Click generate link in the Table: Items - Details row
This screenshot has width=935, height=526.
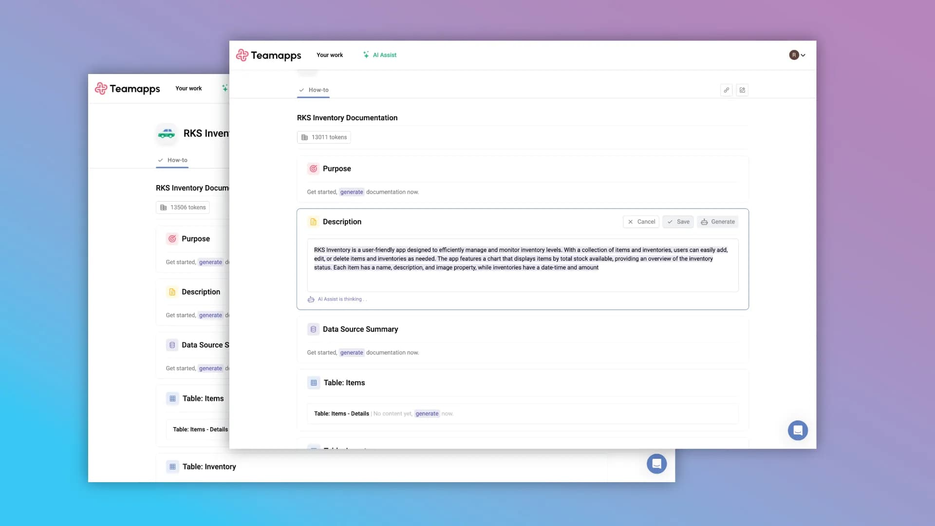tap(427, 413)
